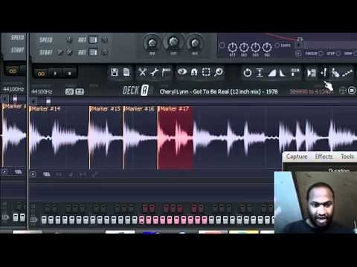Click the RUN script icon
The width and height of the screenshot is (357, 267).
coord(295,72)
